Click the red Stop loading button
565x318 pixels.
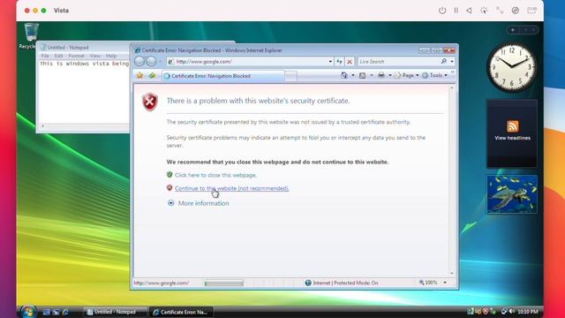(350, 62)
